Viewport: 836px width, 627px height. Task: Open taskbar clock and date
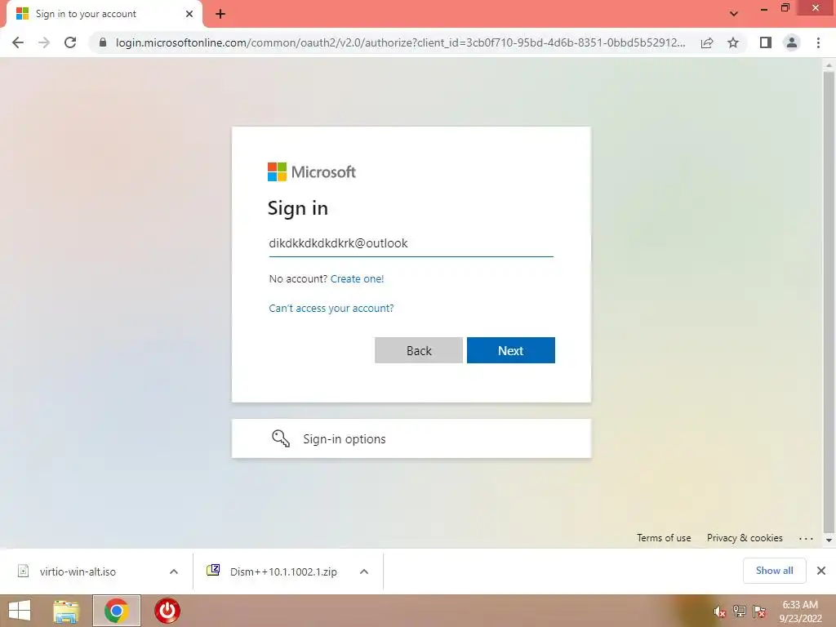pyautogui.click(x=800, y=611)
